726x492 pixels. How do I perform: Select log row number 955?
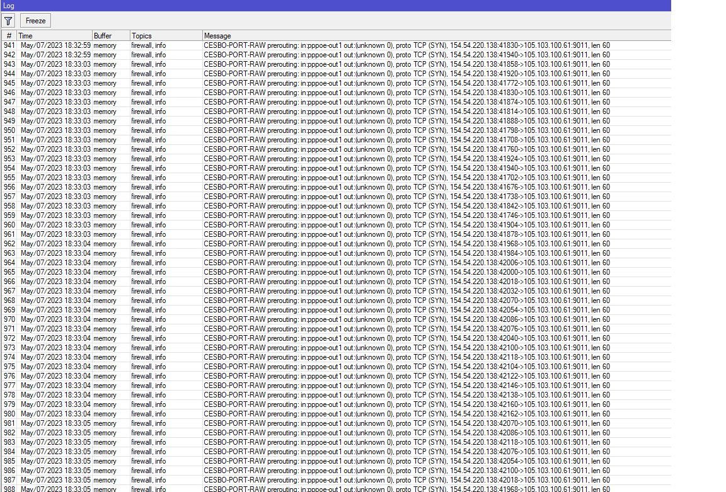click(9, 178)
